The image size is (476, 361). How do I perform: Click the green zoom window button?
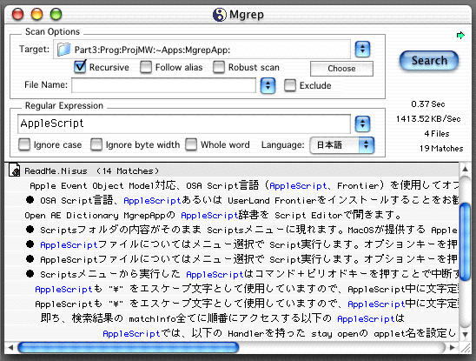coord(56,14)
